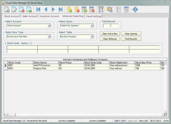
Task: Open the Select Table dropdown
Action: [x=92, y=36]
